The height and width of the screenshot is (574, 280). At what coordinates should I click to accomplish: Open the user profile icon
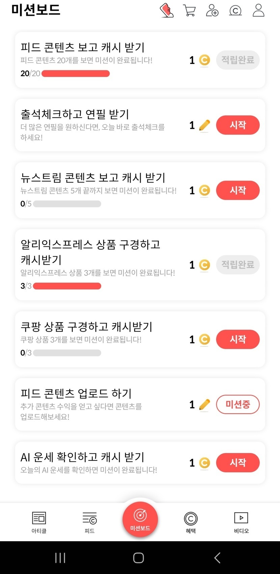(x=258, y=10)
